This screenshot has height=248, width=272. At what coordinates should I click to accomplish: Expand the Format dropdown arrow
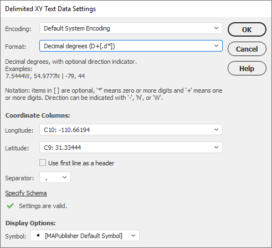[x=216, y=45]
